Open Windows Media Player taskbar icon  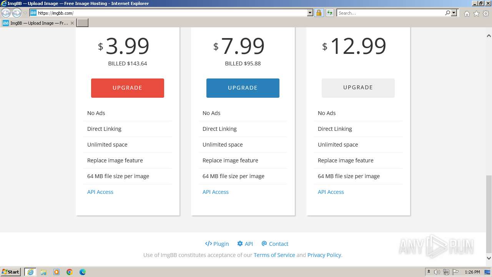tap(57, 272)
